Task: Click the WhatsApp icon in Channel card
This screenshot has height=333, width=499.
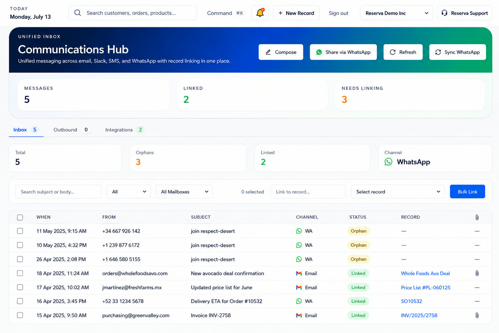Action: (388, 162)
